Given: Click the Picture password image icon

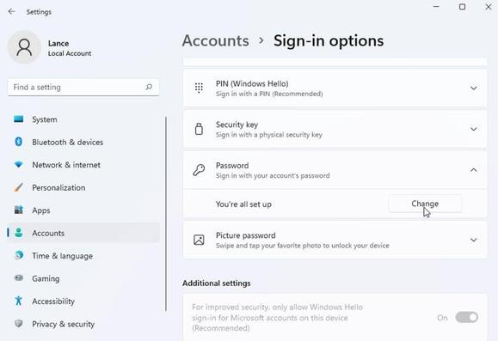Looking at the screenshot, I should tap(199, 240).
